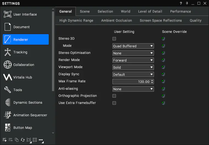The image size is (209, 145).
Task: Add scene override for Viewport Mode
Action: 163,67
